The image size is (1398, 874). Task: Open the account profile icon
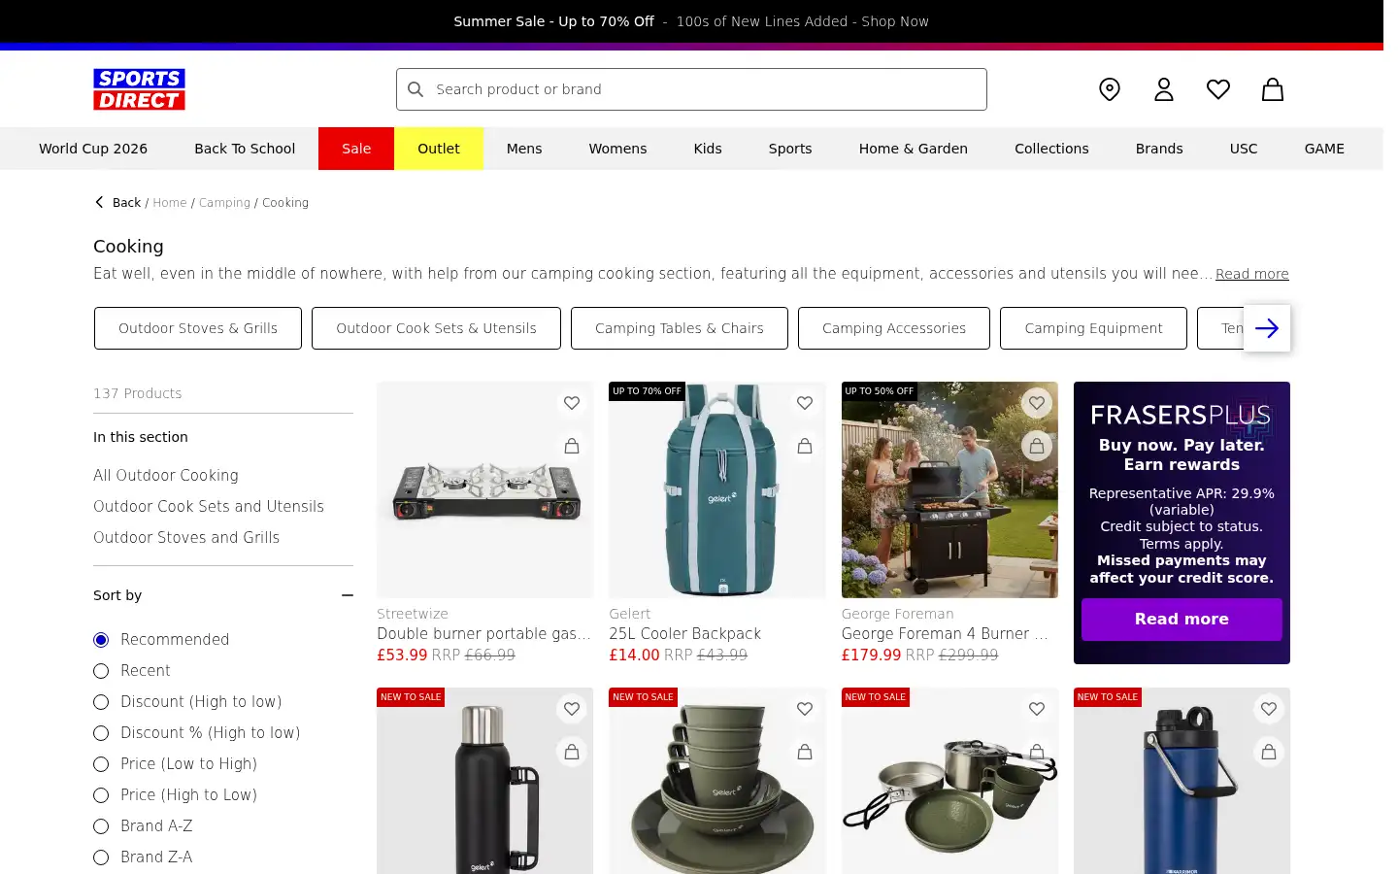coord(1164,89)
